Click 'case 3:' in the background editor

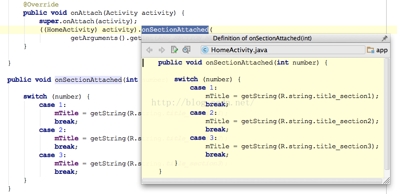point(52,155)
